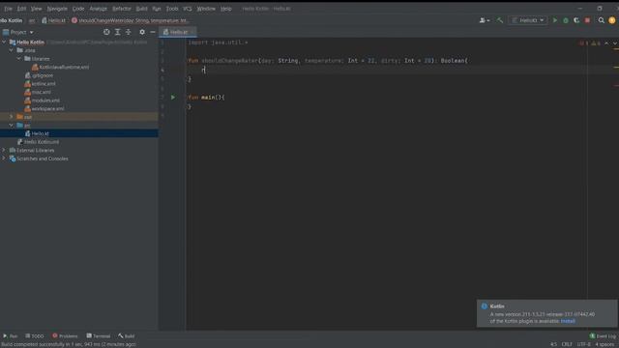This screenshot has width=619, height=348.
Task: Open Project panel settings gear
Action: (142, 32)
